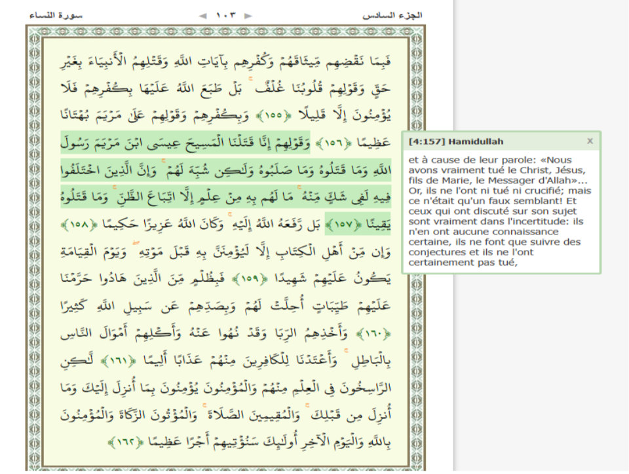This screenshot has width=629, height=474.
Task: Click verse marker ١٥٥
Action: click(x=274, y=116)
